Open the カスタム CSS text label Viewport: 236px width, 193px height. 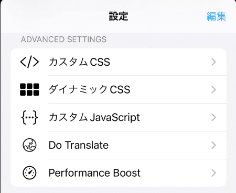(x=79, y=62)
